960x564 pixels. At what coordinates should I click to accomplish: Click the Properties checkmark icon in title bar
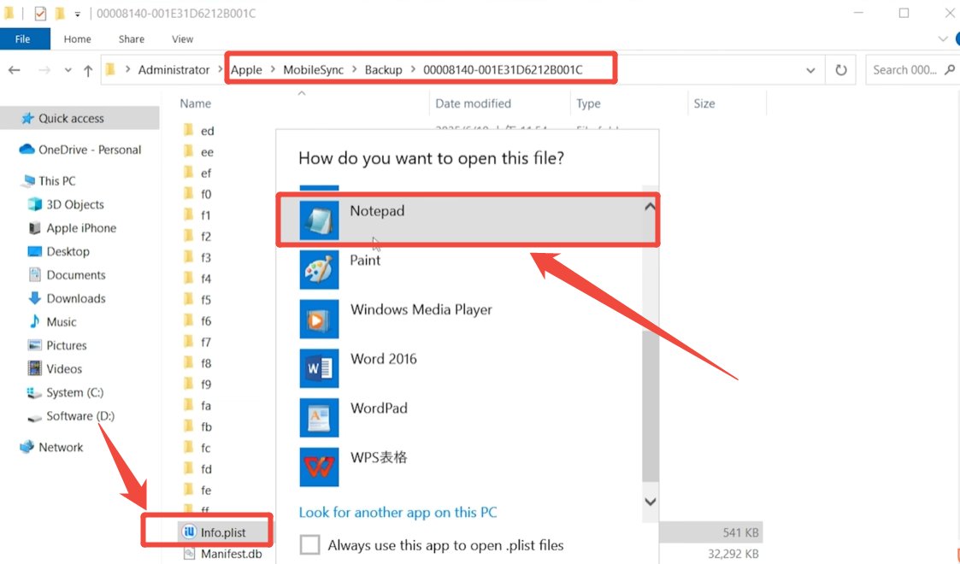coord(40,14)
